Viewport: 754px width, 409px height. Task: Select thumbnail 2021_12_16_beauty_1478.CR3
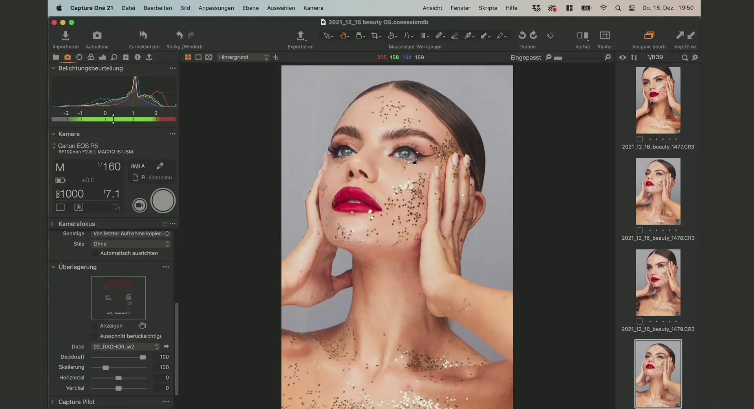(x=658, y=191)
